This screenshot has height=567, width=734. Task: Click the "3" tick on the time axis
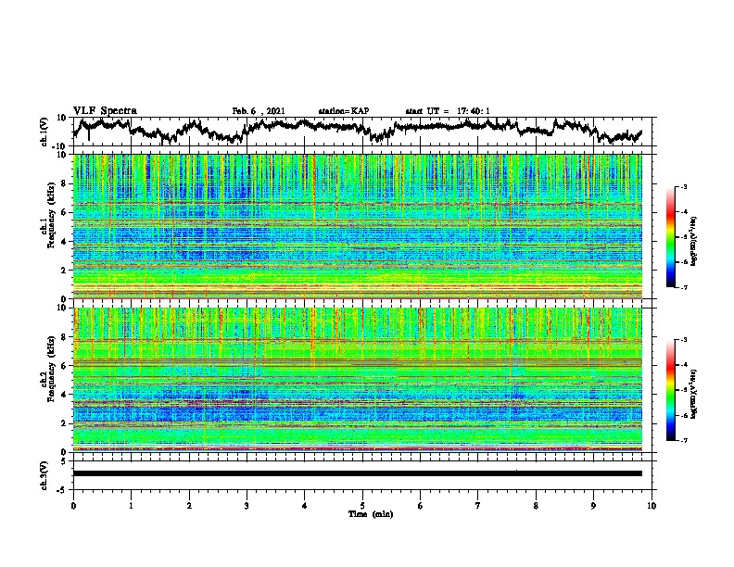(x=247, y=506)
